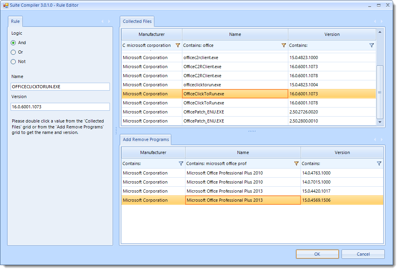Open Name filter funnel in Add Remove Programs
399x271 pixels.
click(296, 163)
